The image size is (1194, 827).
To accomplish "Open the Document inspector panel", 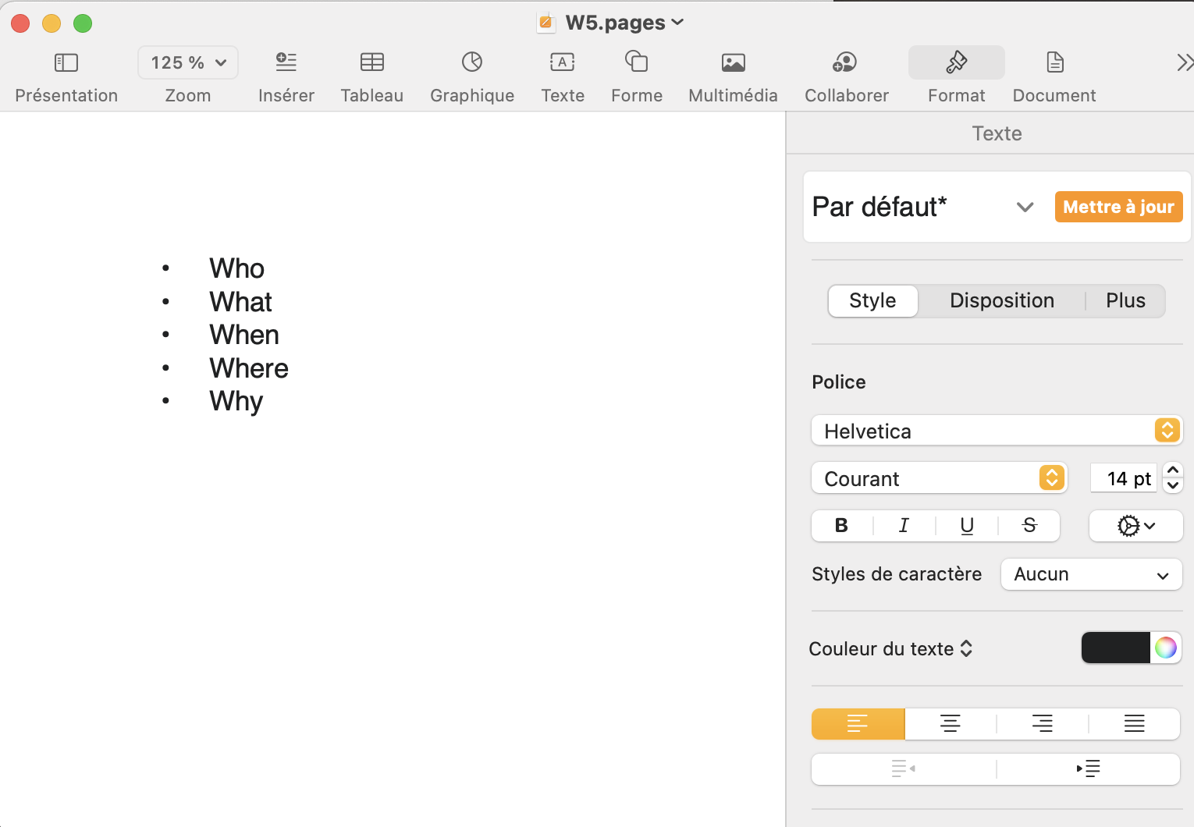I will tap(1054, 62).
